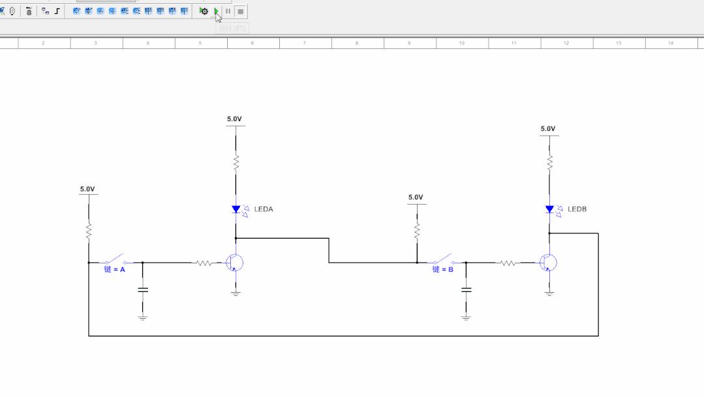Select the left transistor near LEDA

[234, 263]
